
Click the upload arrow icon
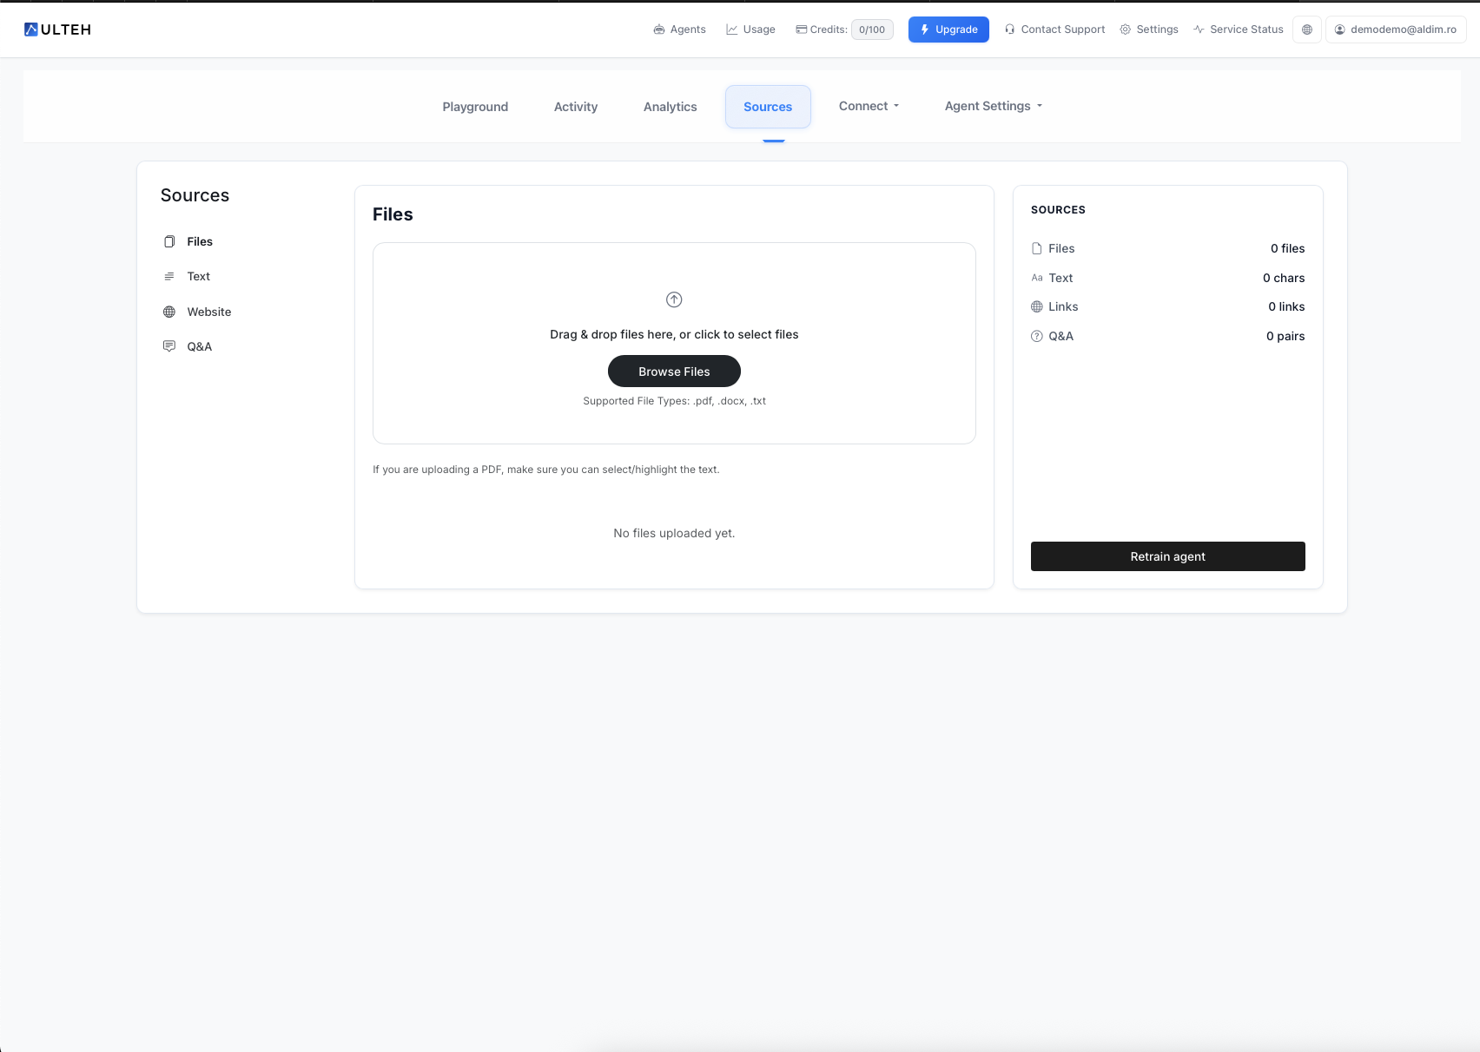pyautogui.click(x=674, y=299)
